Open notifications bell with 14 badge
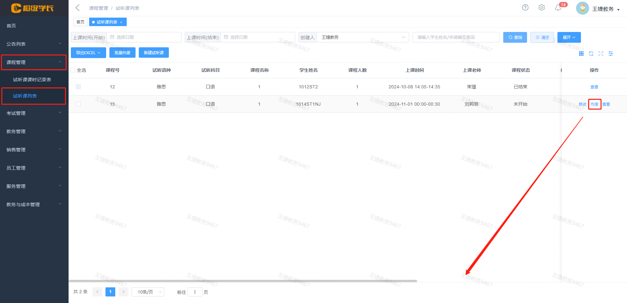 pos(558,8)
